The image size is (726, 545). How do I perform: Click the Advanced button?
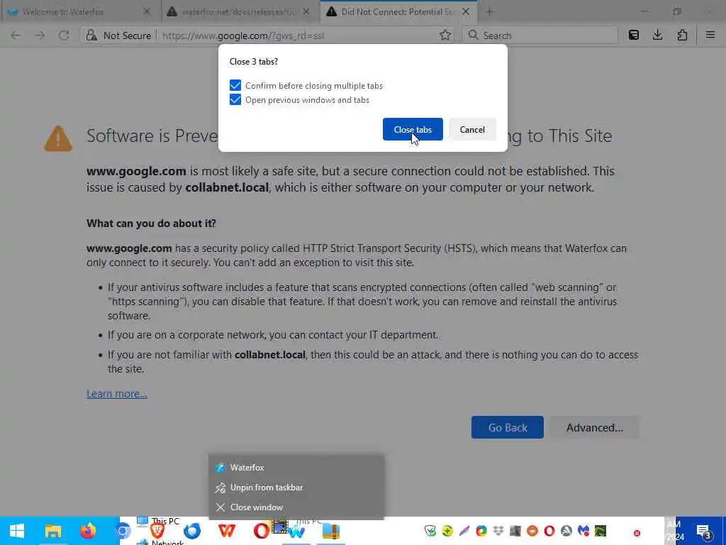click(x=595, y=427)
